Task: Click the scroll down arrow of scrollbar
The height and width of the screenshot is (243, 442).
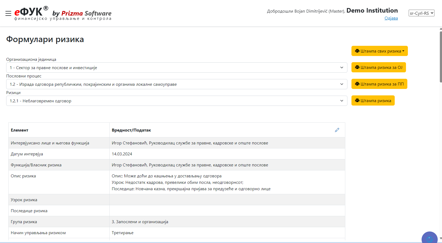Action: coord(441,238)
